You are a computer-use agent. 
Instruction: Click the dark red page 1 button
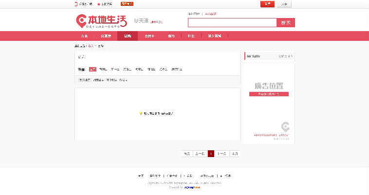(211, 154)
